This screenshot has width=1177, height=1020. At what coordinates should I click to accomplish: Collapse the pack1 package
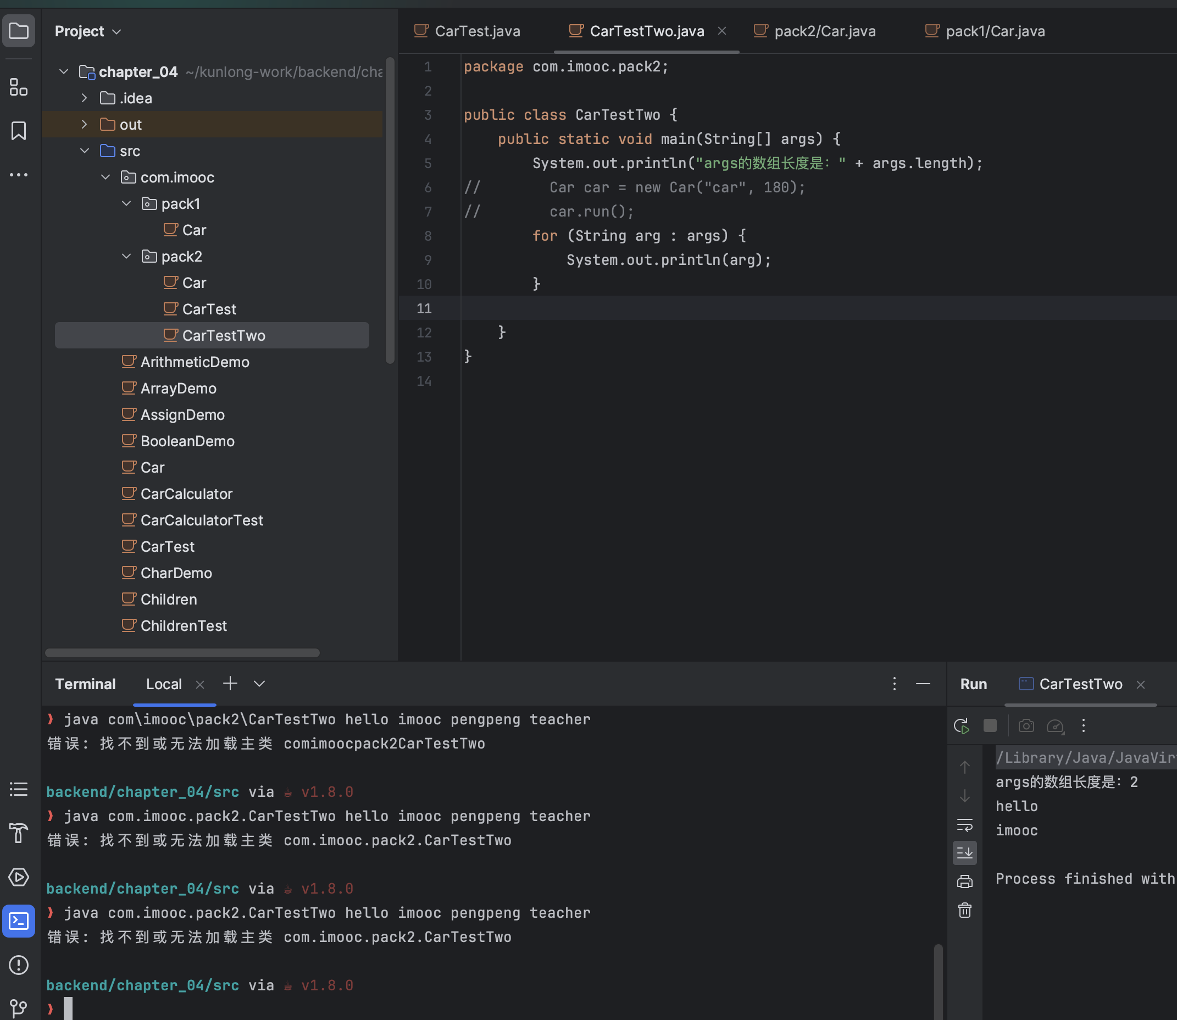tap(126, 203)
